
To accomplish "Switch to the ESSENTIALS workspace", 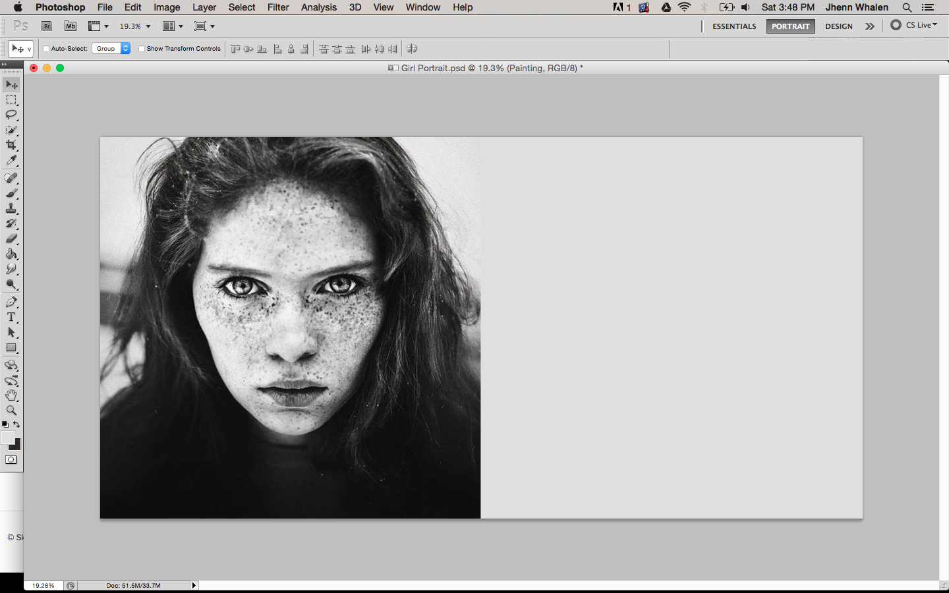I will click(734, 26).
